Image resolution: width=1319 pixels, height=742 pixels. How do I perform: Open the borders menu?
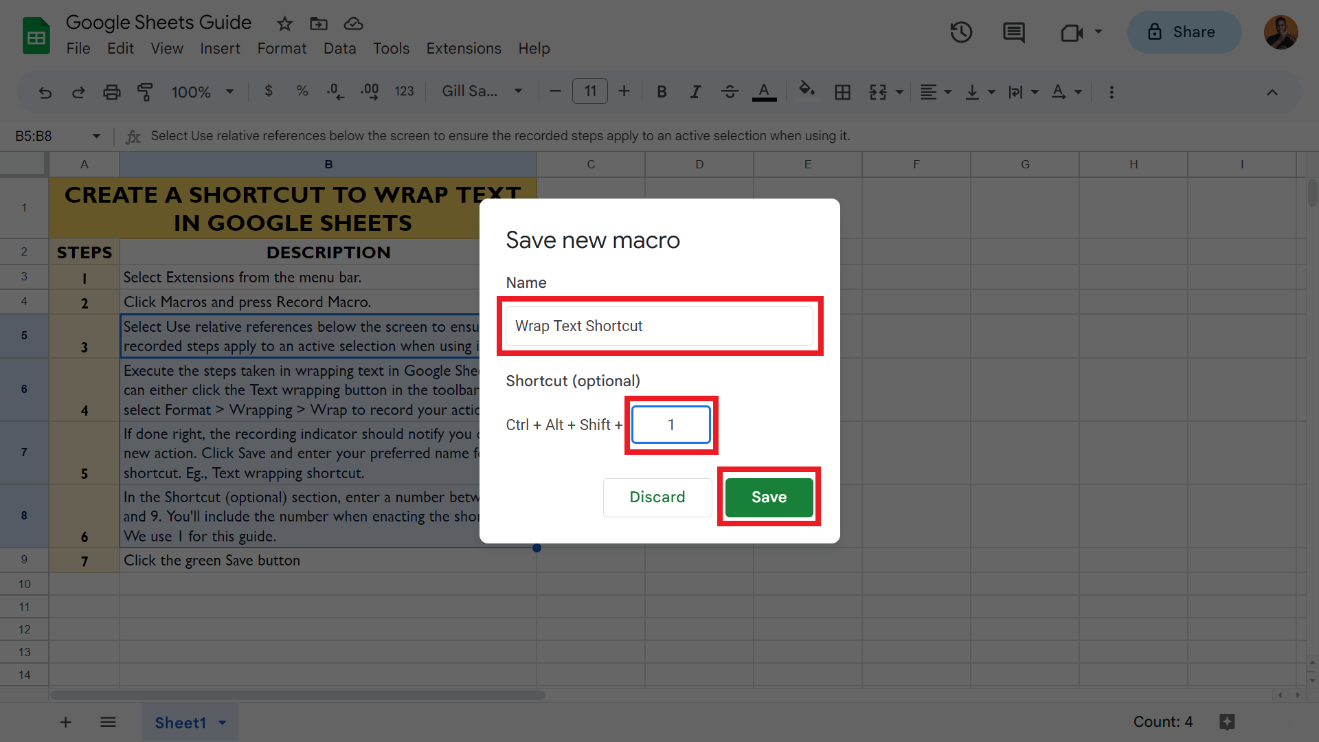pos(843,91)
